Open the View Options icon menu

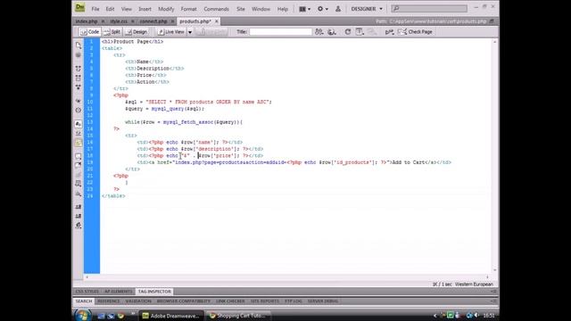pyautogui.click(x=360, y=32)
